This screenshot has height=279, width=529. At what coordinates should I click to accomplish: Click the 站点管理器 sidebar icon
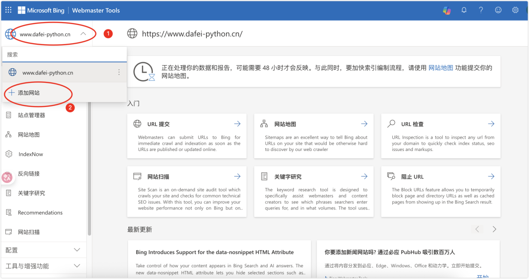coord(9,115)
